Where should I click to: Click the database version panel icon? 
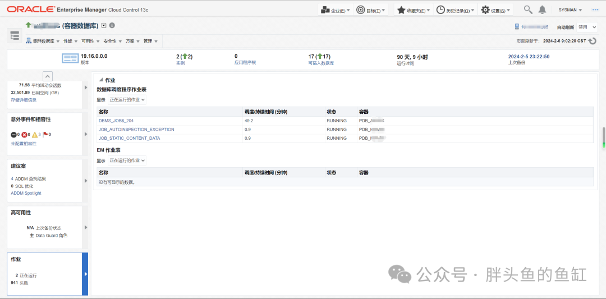click(70, 59)
